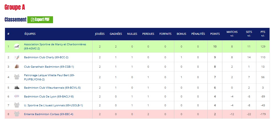Click the GAGNÉES column header
The image size is (274, 122).
116,34
